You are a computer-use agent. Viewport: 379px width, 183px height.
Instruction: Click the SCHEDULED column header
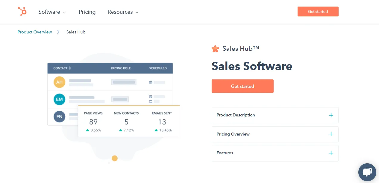pyautogui.click(x=158, y=68)
